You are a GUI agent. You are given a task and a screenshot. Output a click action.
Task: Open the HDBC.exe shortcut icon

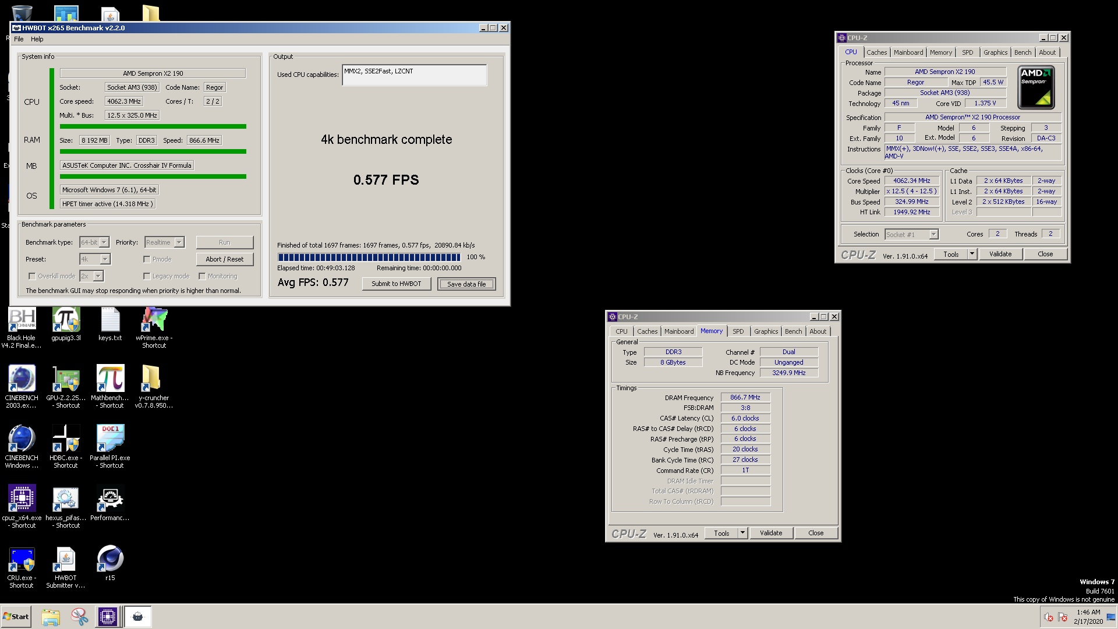click(x=66, y=439)
